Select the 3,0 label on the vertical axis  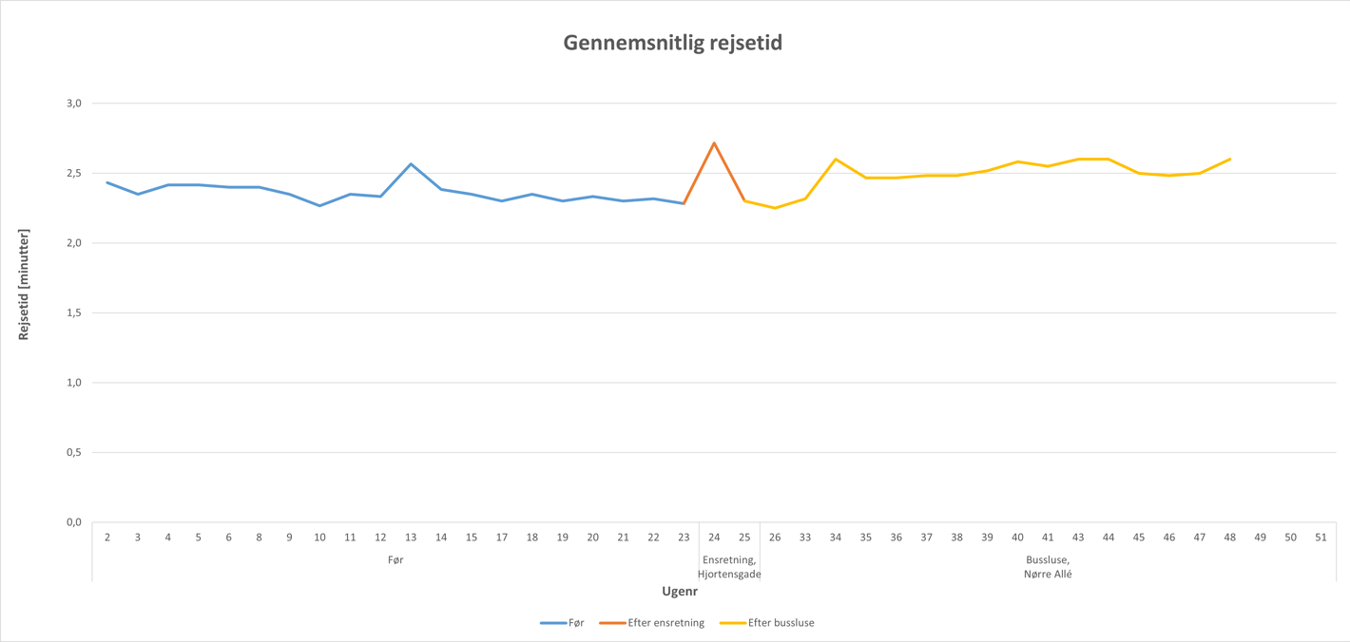click(x=72, y=104)
